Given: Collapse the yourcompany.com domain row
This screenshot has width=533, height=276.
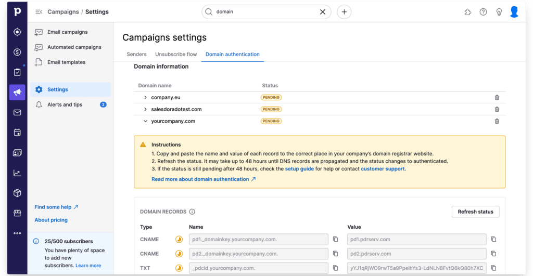Looking at the screenshot, I should 145,121.
